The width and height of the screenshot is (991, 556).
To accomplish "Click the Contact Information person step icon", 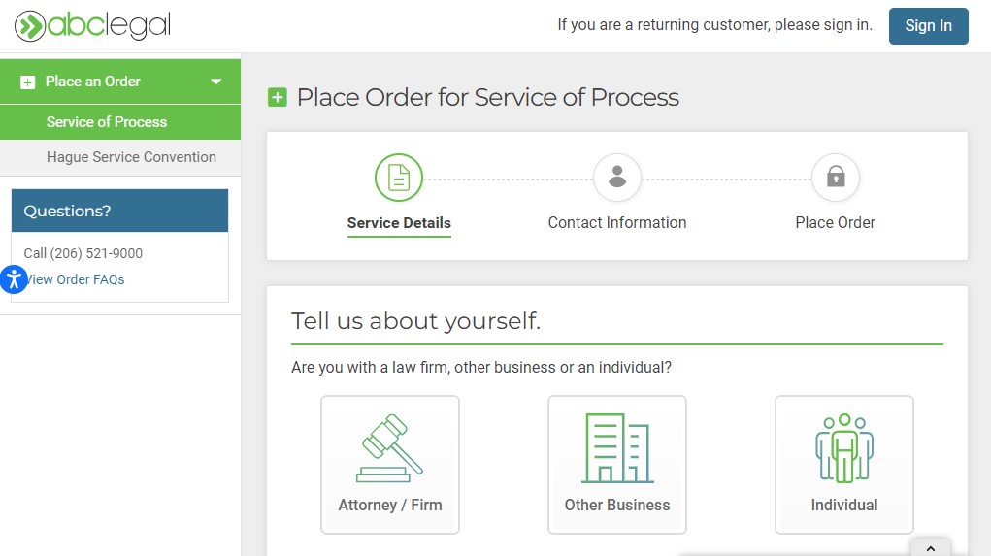I will pyautogui.click(x=617, y=178).
